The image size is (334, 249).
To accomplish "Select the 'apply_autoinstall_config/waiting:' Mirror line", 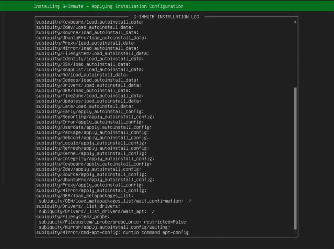I will (104, 227).
